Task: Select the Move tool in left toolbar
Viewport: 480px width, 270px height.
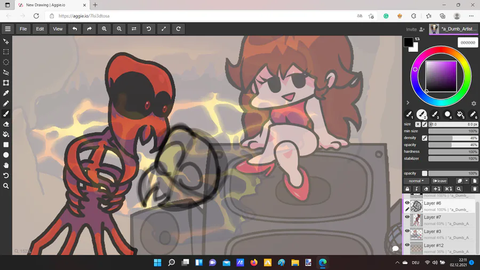Action: tap(6, 41)
